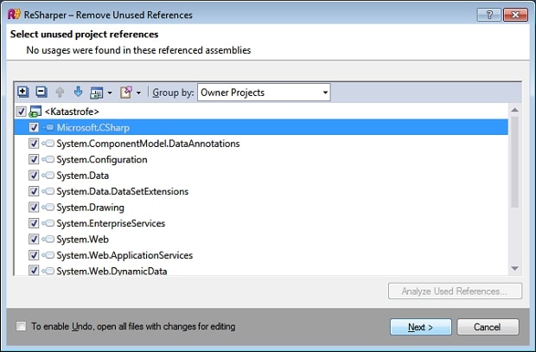
Task: Uncheck the Katastrofe project checkbox
Action: pyautogui.click(x=22, y=112)
